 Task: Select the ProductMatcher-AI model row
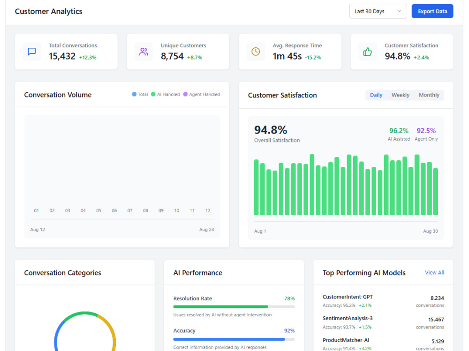point(383,344)
